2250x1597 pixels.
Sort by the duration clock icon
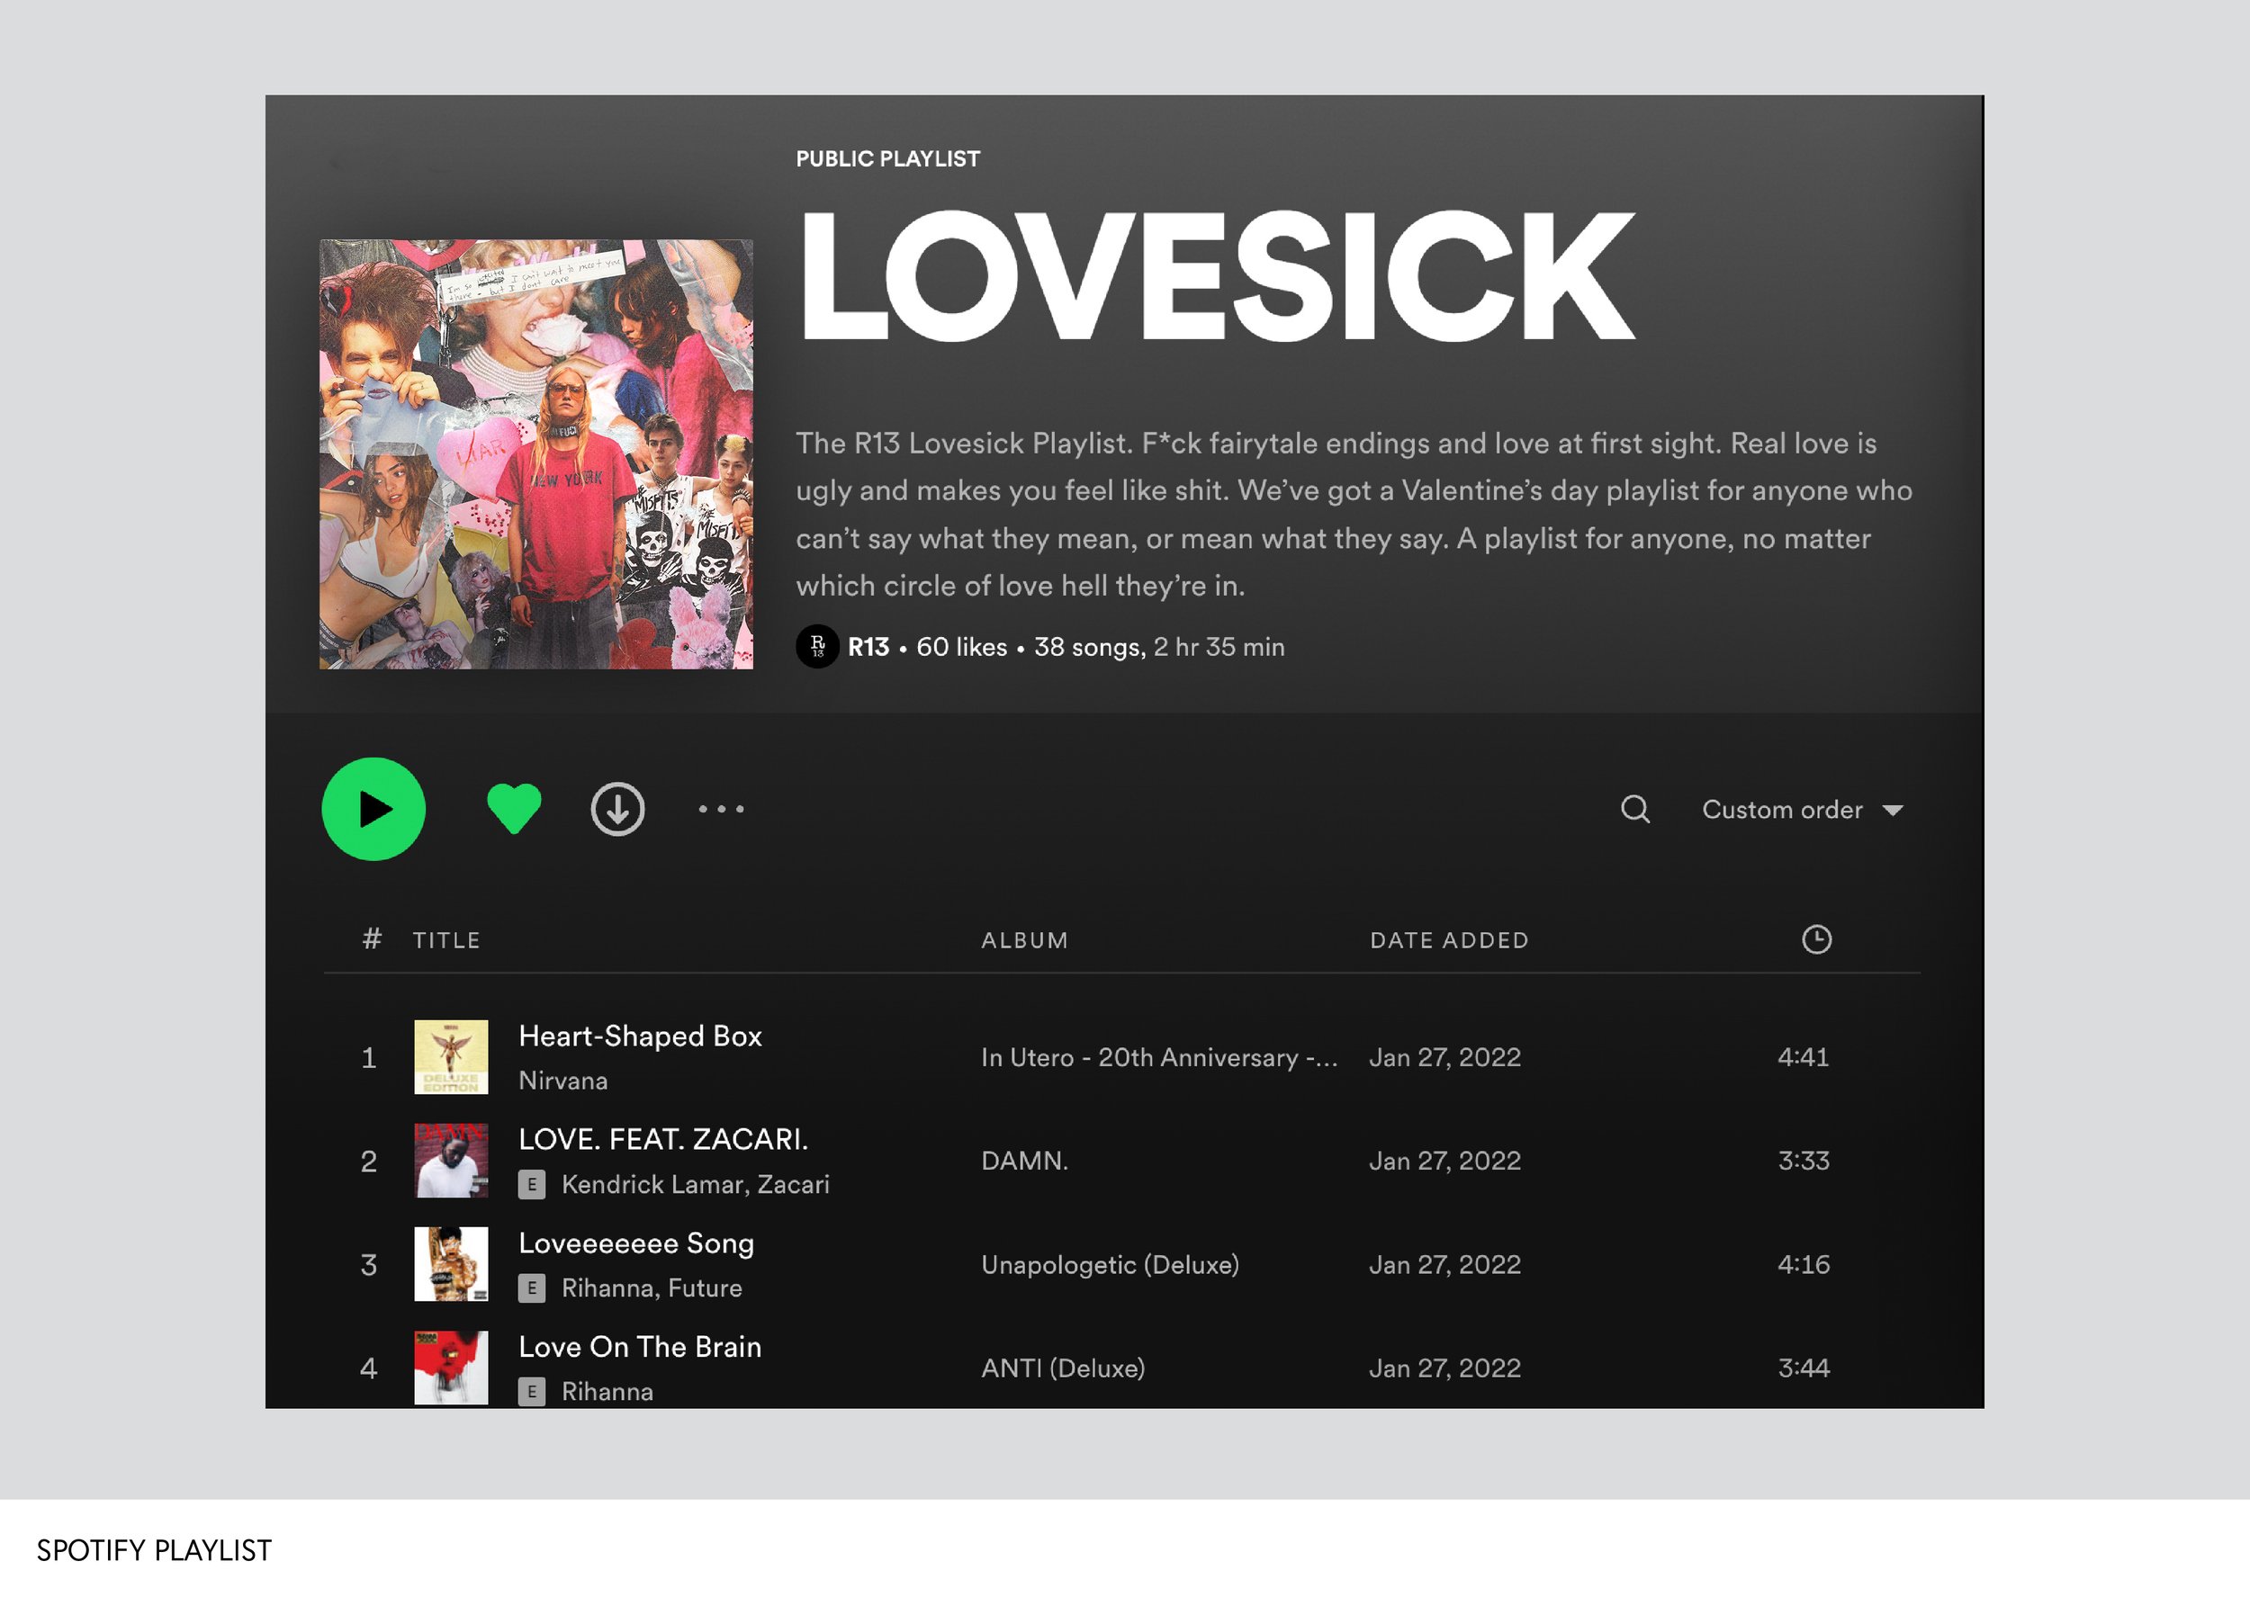coord(1816,939)
